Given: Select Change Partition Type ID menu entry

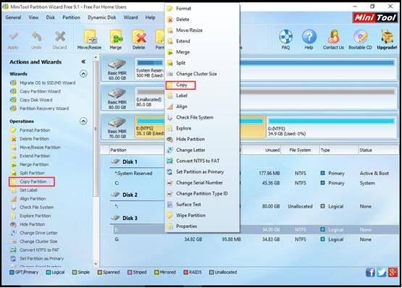Looking at the screenshot, I should click(x=203, y=194).
